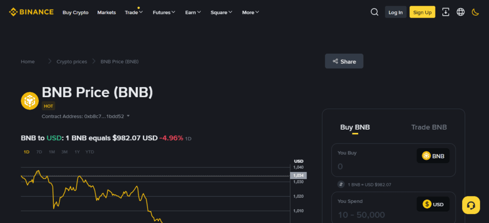Screen dimensions: 489x223
Task: Expand the Trade menu dropdown
Action: (x=134, y=12)
